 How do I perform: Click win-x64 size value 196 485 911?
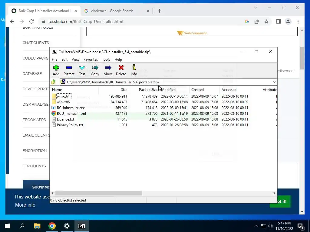pos(118,96)
